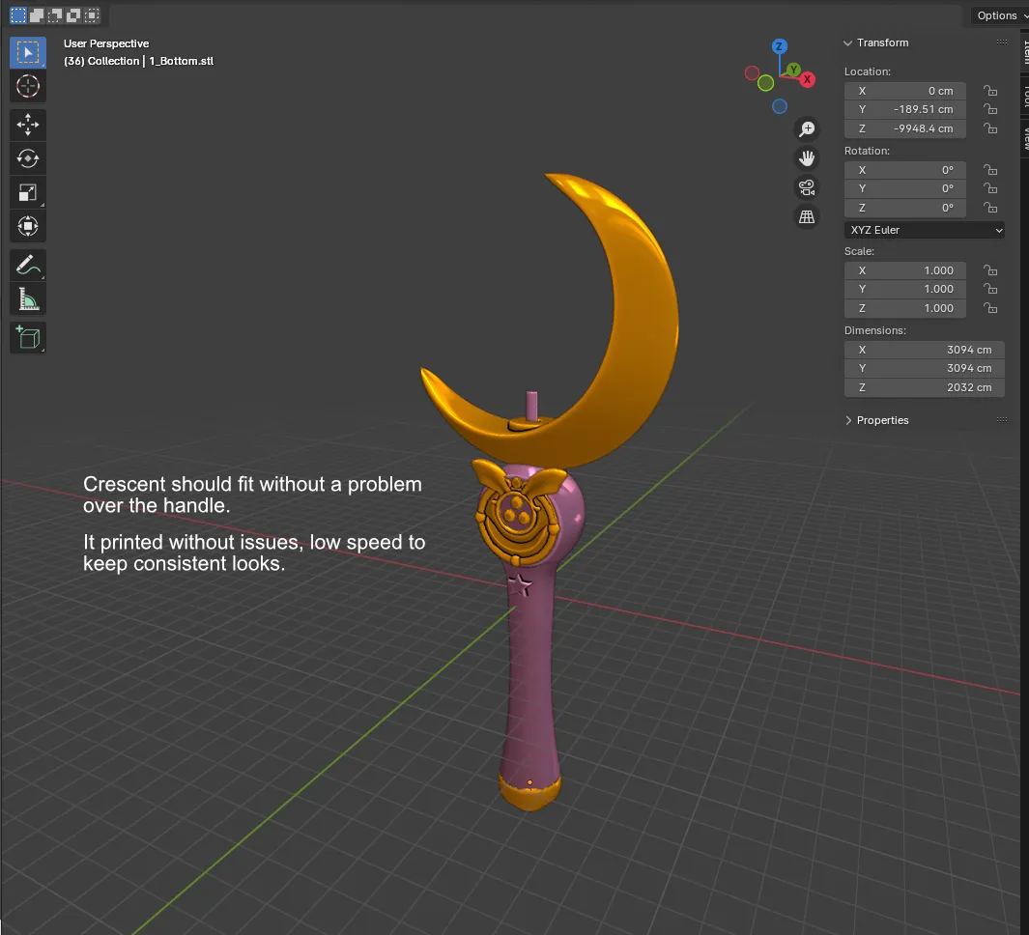This screenshot has height=935, width=1029.
Task: Click Scale X field
Action: (x=905, y=270)
